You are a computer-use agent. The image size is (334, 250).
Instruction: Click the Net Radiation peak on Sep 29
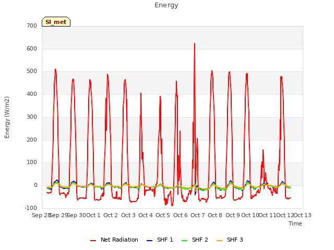click(x=55, y=69)
